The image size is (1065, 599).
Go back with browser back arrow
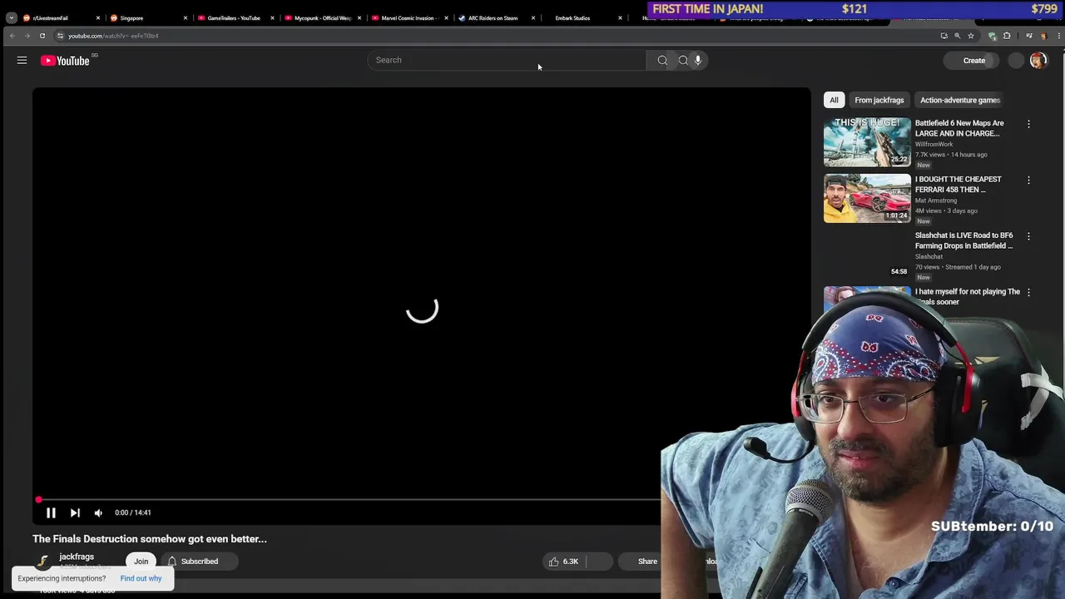point(12,36)
